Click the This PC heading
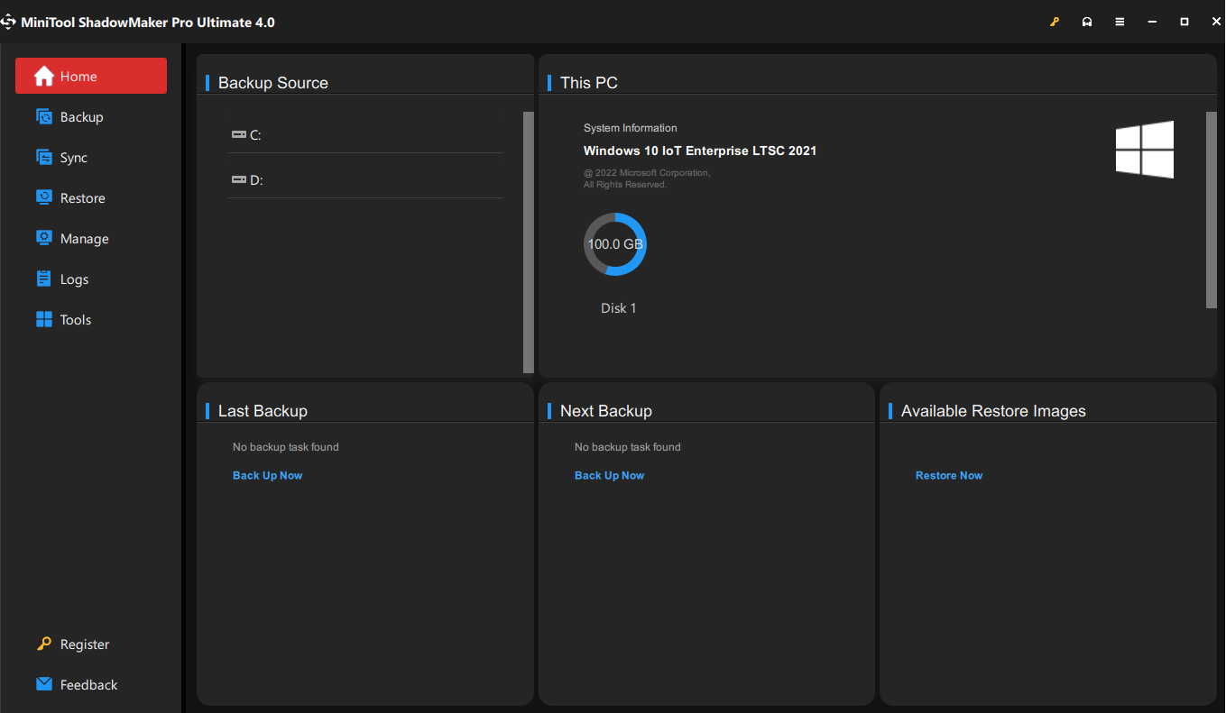Screen dimensions: 1226x713 pyautogui.click(x=589, y=83)
